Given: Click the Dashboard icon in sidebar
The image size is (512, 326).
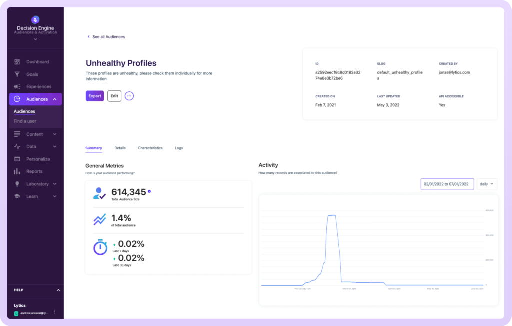Looking at the screenshot, I should tap(17, 62).
